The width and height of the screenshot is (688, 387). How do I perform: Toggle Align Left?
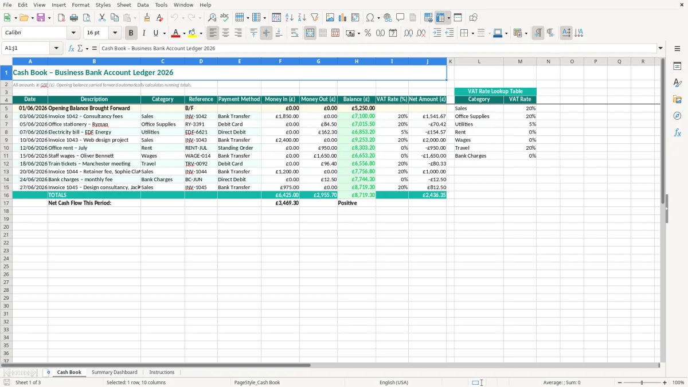pyautogui.click(x=213, y=33)
